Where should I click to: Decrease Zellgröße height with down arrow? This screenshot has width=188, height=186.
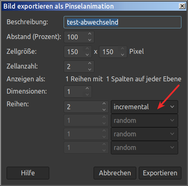[x=122, y=55]
